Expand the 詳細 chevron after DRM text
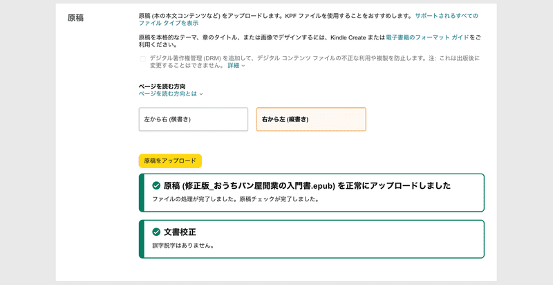 243,66
